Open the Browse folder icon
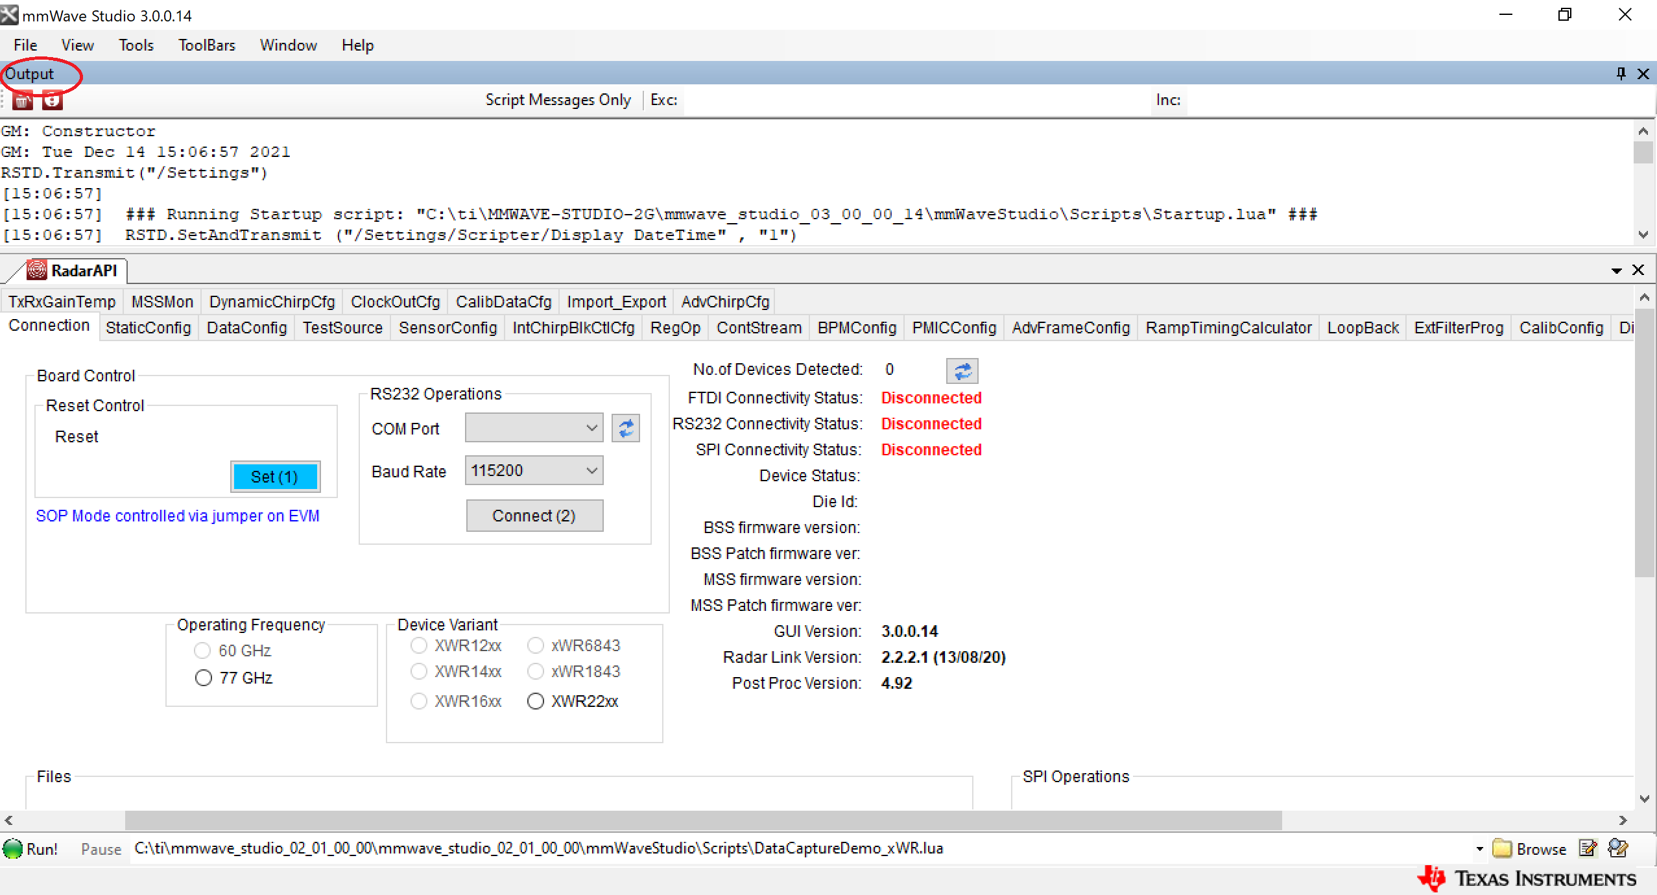The image size is (1657, 895). 1502,848
